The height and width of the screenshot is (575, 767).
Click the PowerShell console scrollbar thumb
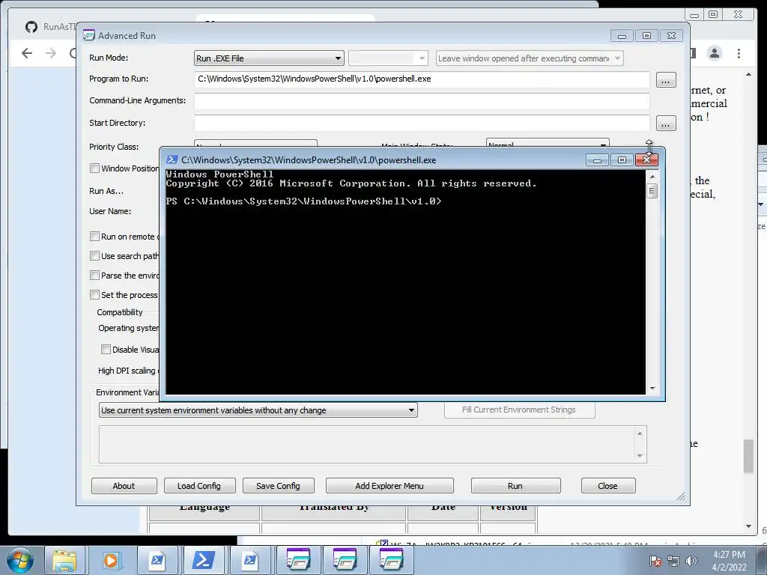pos(652,191)
